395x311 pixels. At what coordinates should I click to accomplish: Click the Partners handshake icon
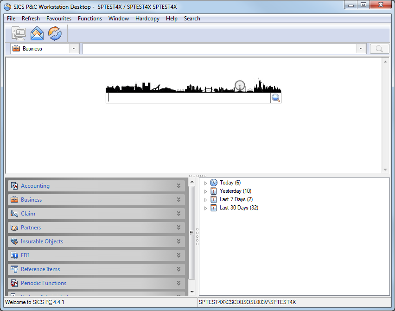pyautogui.click(x=14, y=227)
